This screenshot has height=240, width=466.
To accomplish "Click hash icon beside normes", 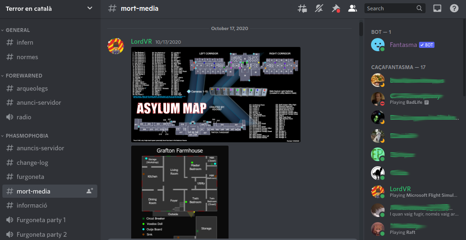I will pyautogui.click(x=10, y=57).
